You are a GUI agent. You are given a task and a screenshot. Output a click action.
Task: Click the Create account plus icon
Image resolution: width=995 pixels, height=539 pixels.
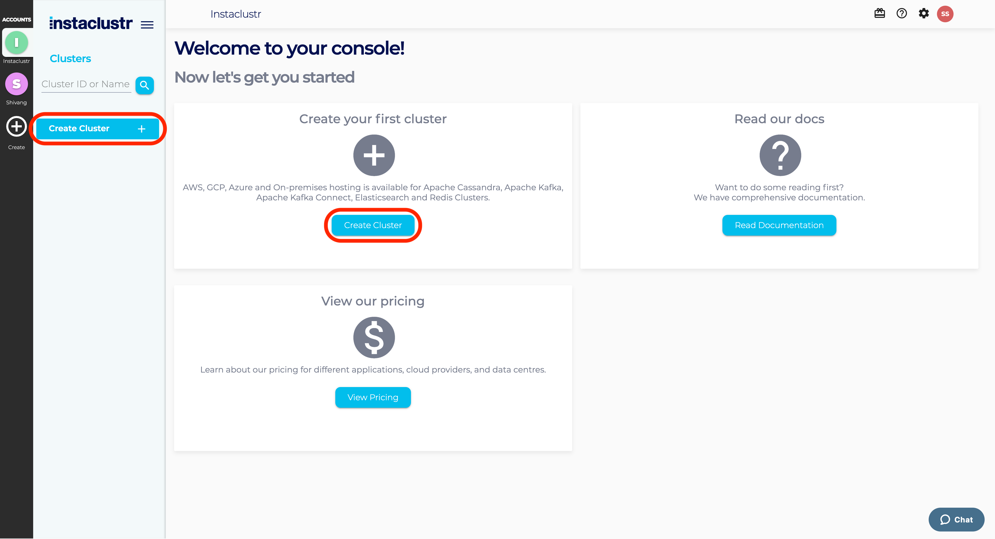pos(16,127)
